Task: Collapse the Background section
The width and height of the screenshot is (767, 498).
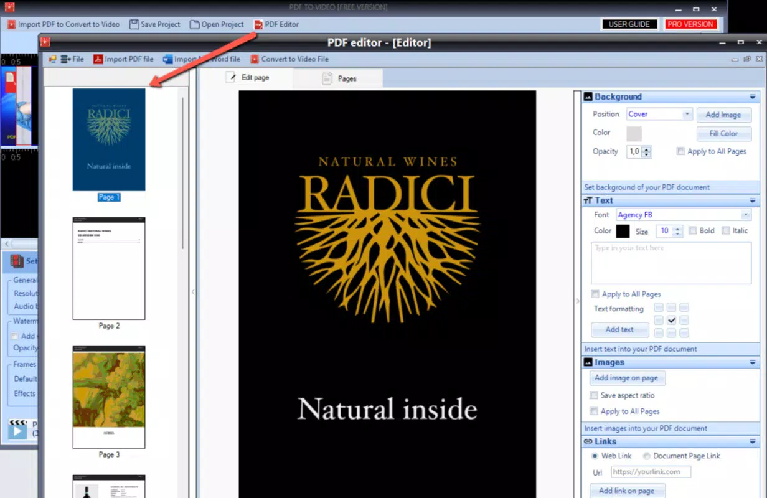Action: tap(752, 97)
